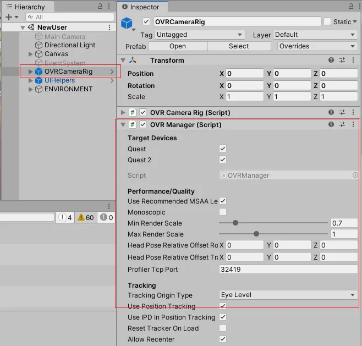Uncheck the Quest 2 target device
The image size is (362, 346).
click(x=223, y=160)
